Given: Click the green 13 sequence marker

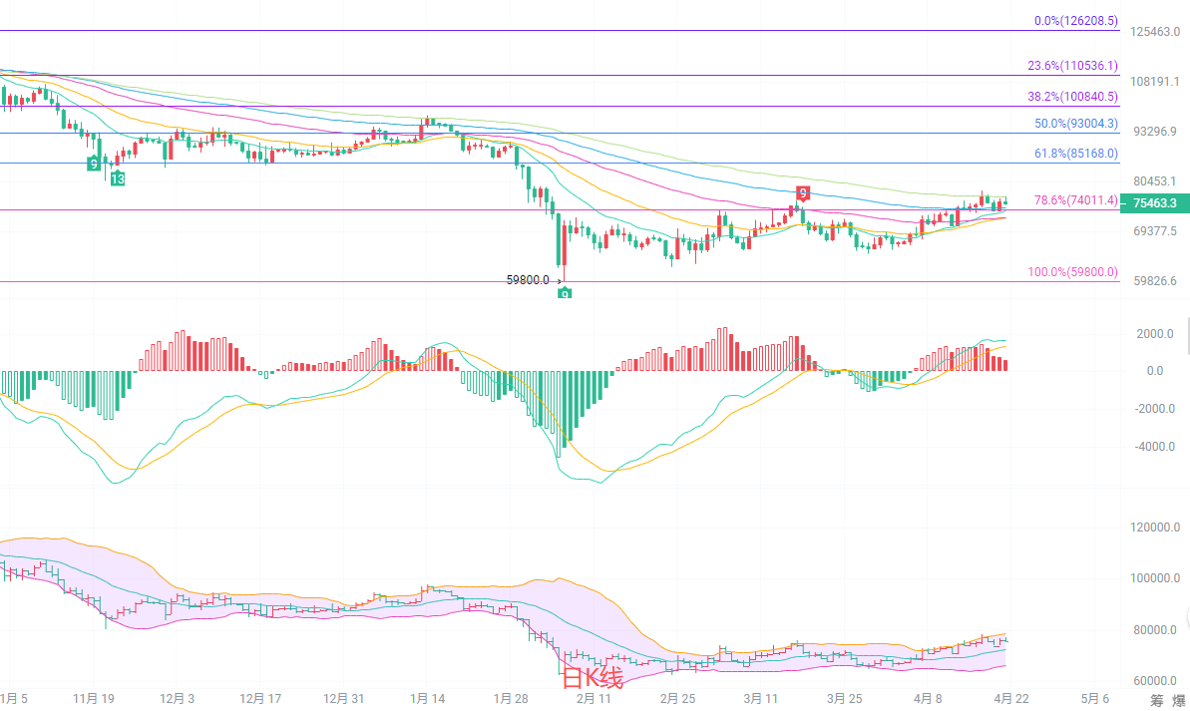Looking at the screenshot, I should pos(118,178).
